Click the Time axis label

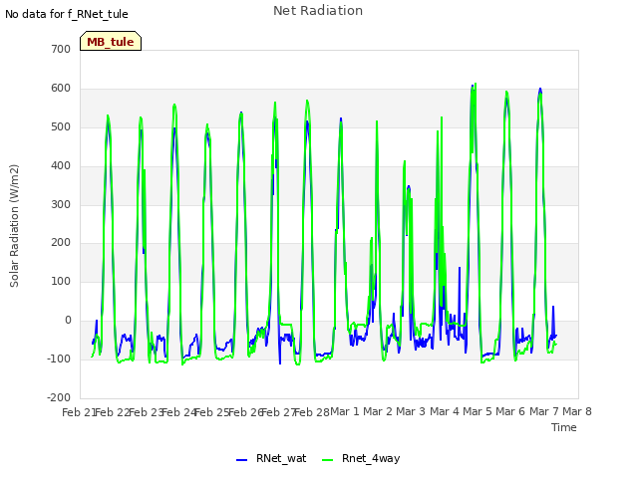pos(563,427)
